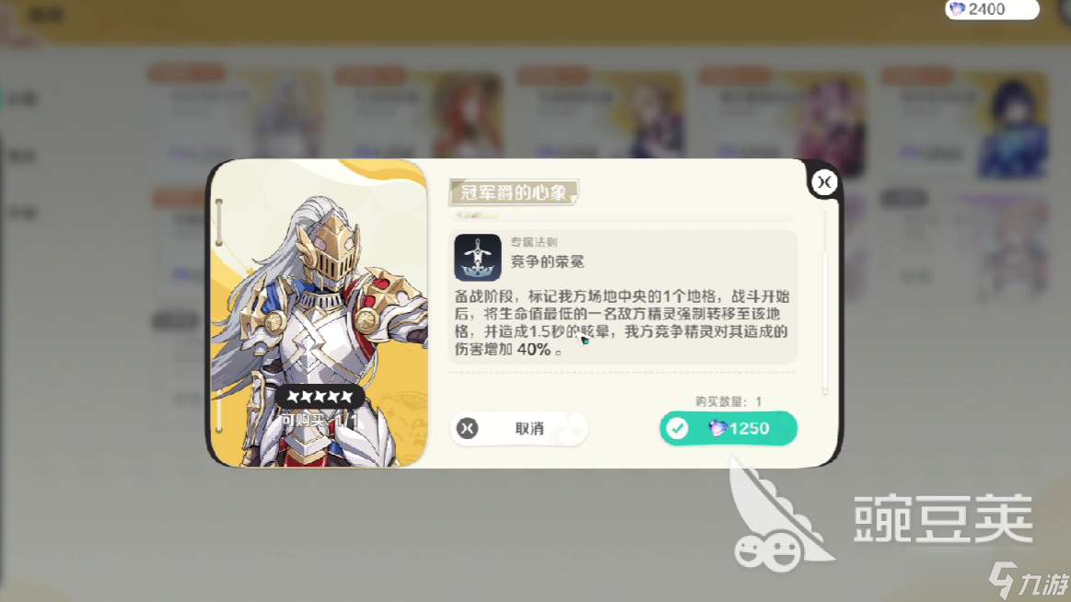Click the 专属法则 exclusive rule label
1071x602 pixels.
click(x=534, y=242)
